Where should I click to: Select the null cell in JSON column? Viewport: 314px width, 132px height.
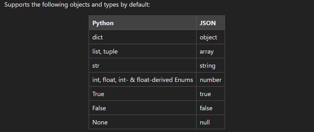205,122
